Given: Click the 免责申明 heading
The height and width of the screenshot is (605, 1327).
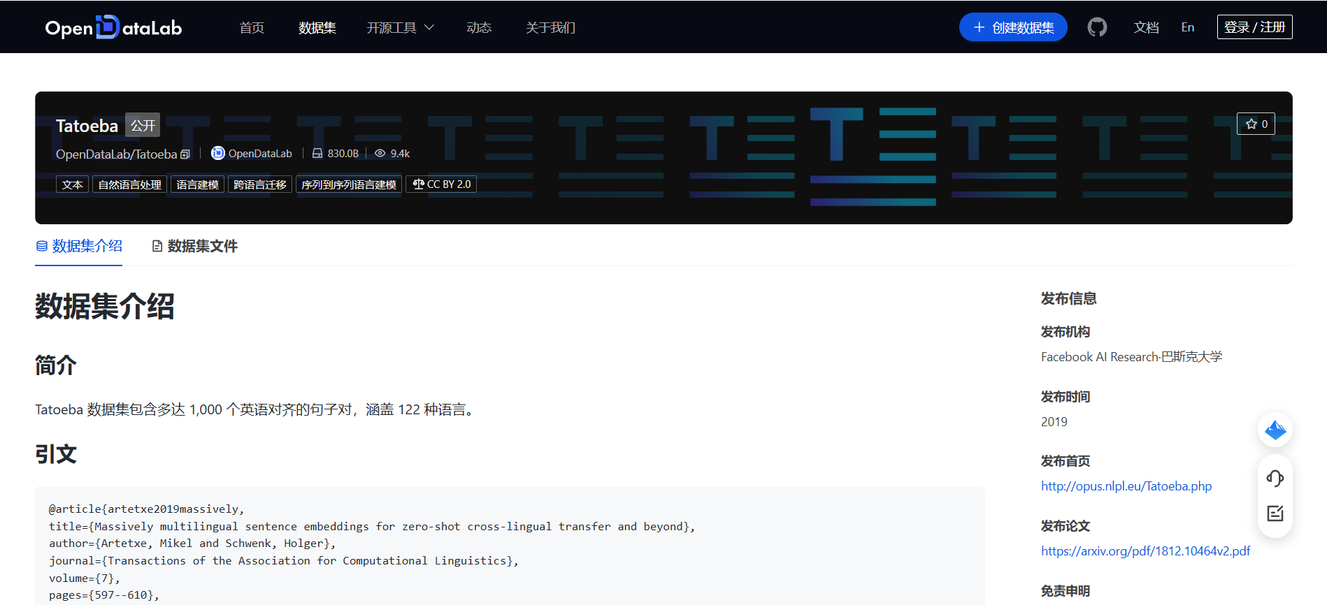Looking at the screenshot, I should 1066,591.
